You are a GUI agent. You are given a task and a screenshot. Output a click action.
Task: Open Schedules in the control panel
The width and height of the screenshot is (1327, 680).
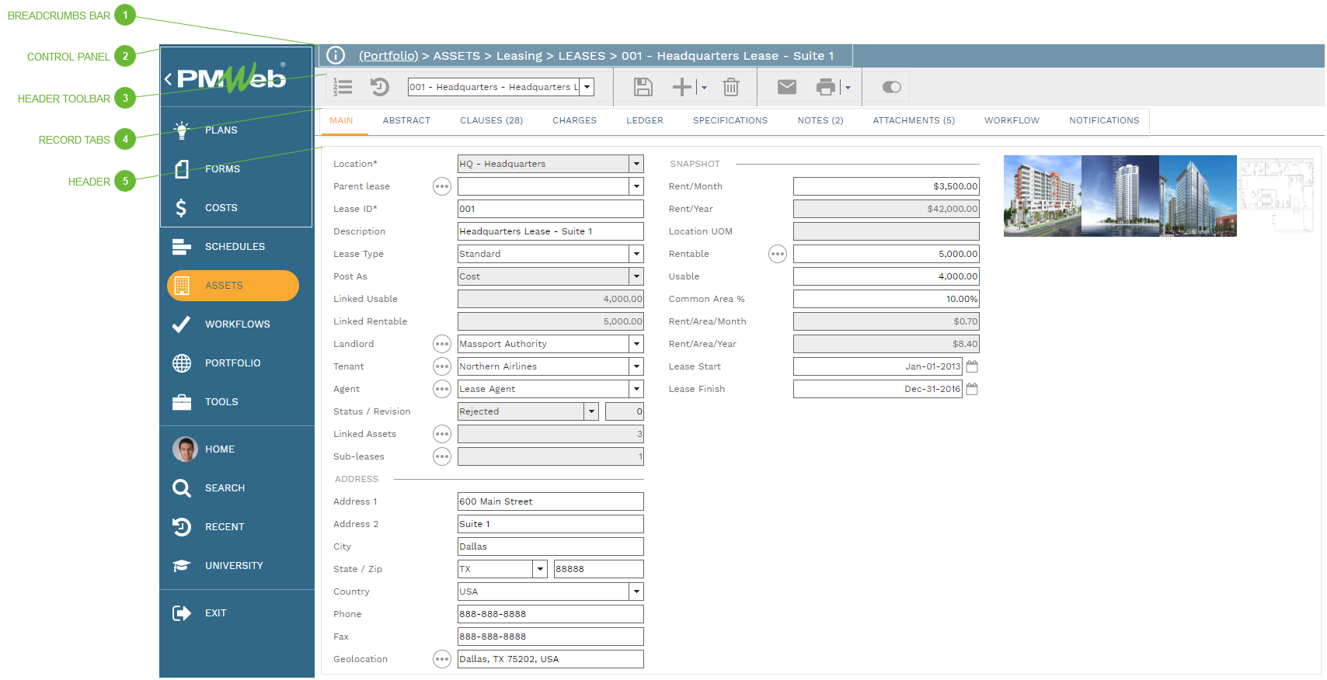235,247
